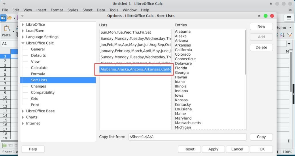Click the California entry
The image size is (295, 156).
[184, 50]
